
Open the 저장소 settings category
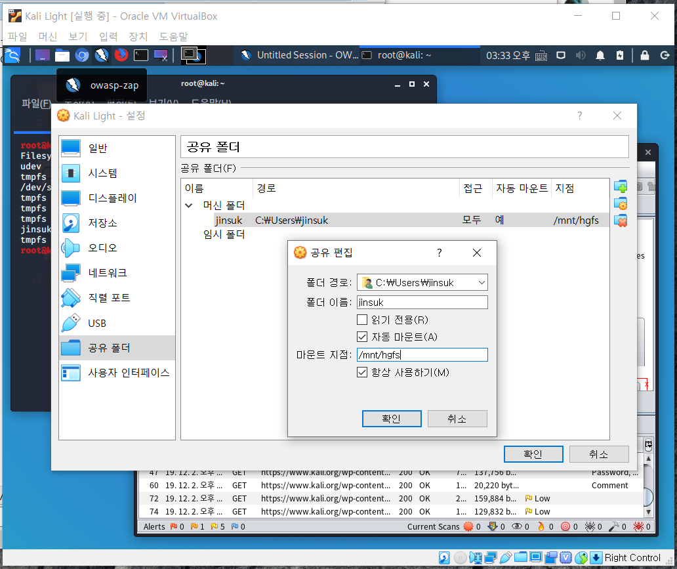coord(117,223)
